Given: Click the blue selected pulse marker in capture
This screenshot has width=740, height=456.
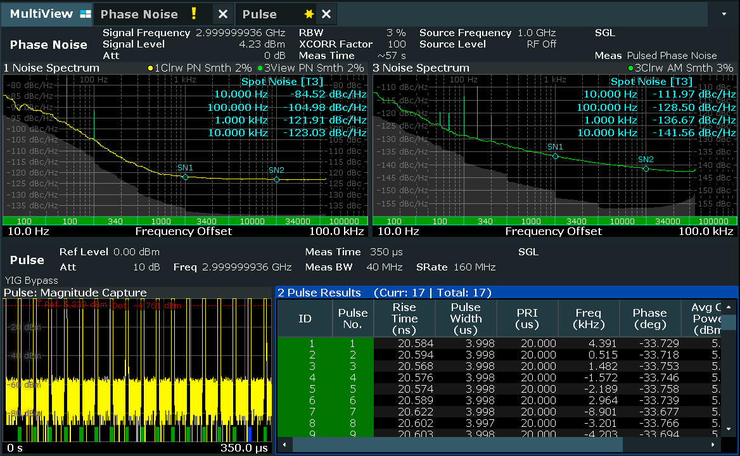Looking at the screenshot, I should pos(250,433).
